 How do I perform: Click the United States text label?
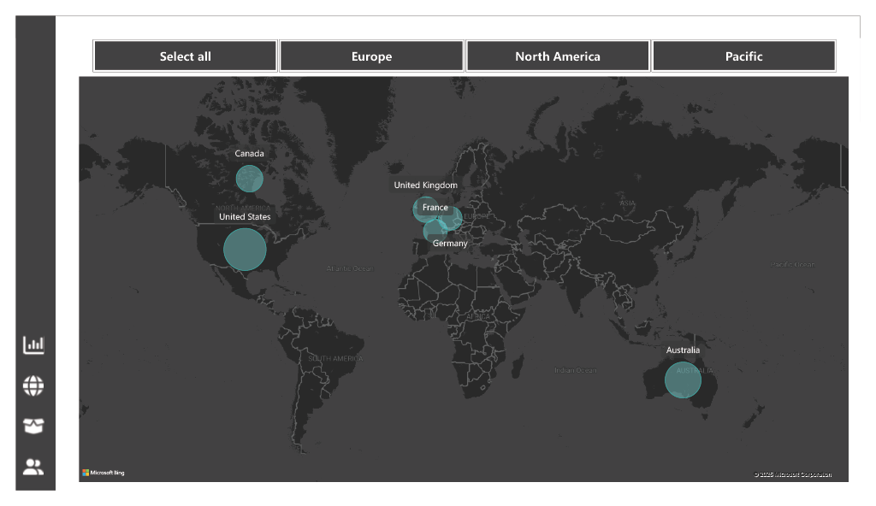pyautogui.click(x=245, y=217)
